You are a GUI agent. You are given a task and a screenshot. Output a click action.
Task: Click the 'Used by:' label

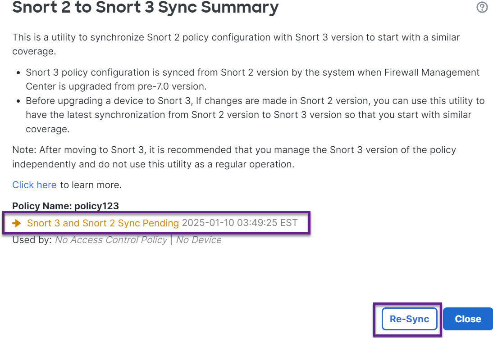(x=32, y=240)
